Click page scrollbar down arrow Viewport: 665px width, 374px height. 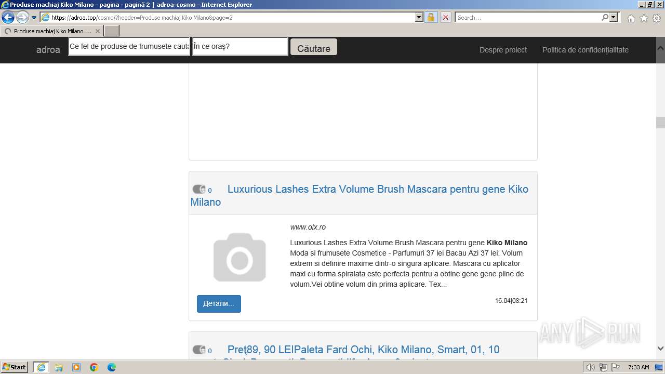click(x=660, y=349)
